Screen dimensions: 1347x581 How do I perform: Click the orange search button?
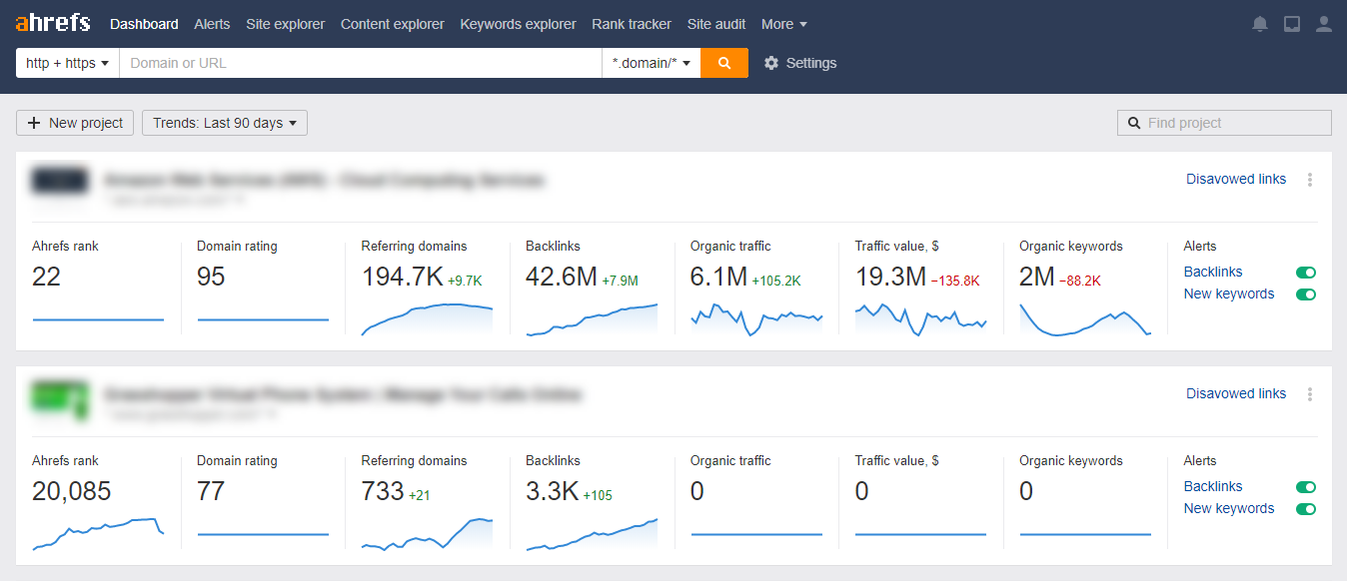(724, 63)
